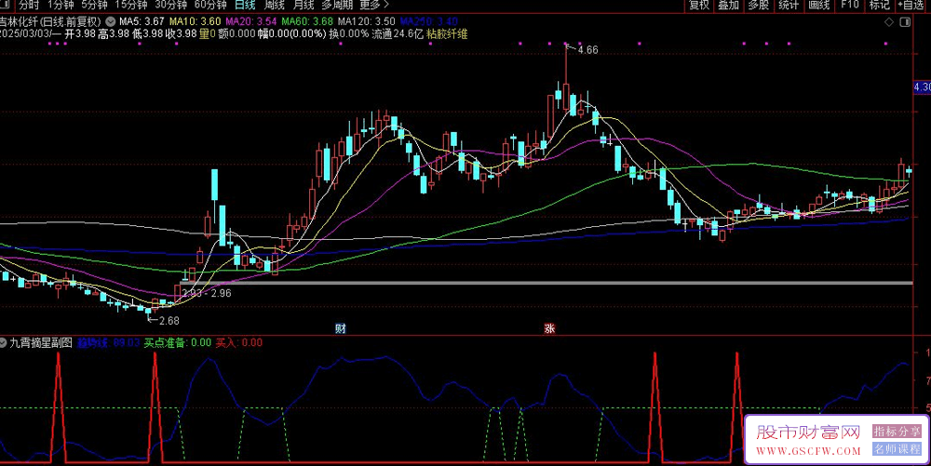Viewport: 931px width, 466px height.
Task: Click the 统计 statistics button
Action: click(789, 5)
